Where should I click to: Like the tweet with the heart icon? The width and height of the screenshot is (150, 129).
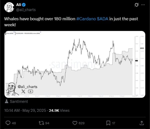pos(75,123)
